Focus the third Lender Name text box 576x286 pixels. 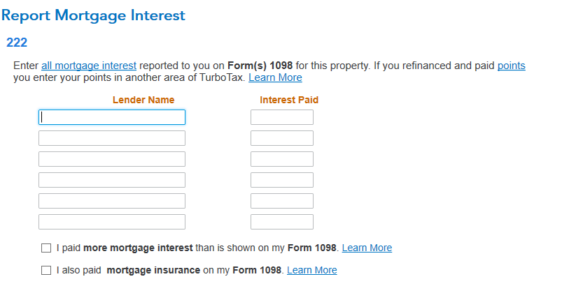112,159
